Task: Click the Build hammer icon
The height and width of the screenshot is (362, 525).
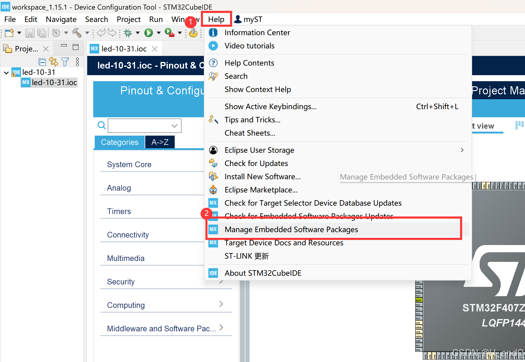Action: click(x=77, y=33)
